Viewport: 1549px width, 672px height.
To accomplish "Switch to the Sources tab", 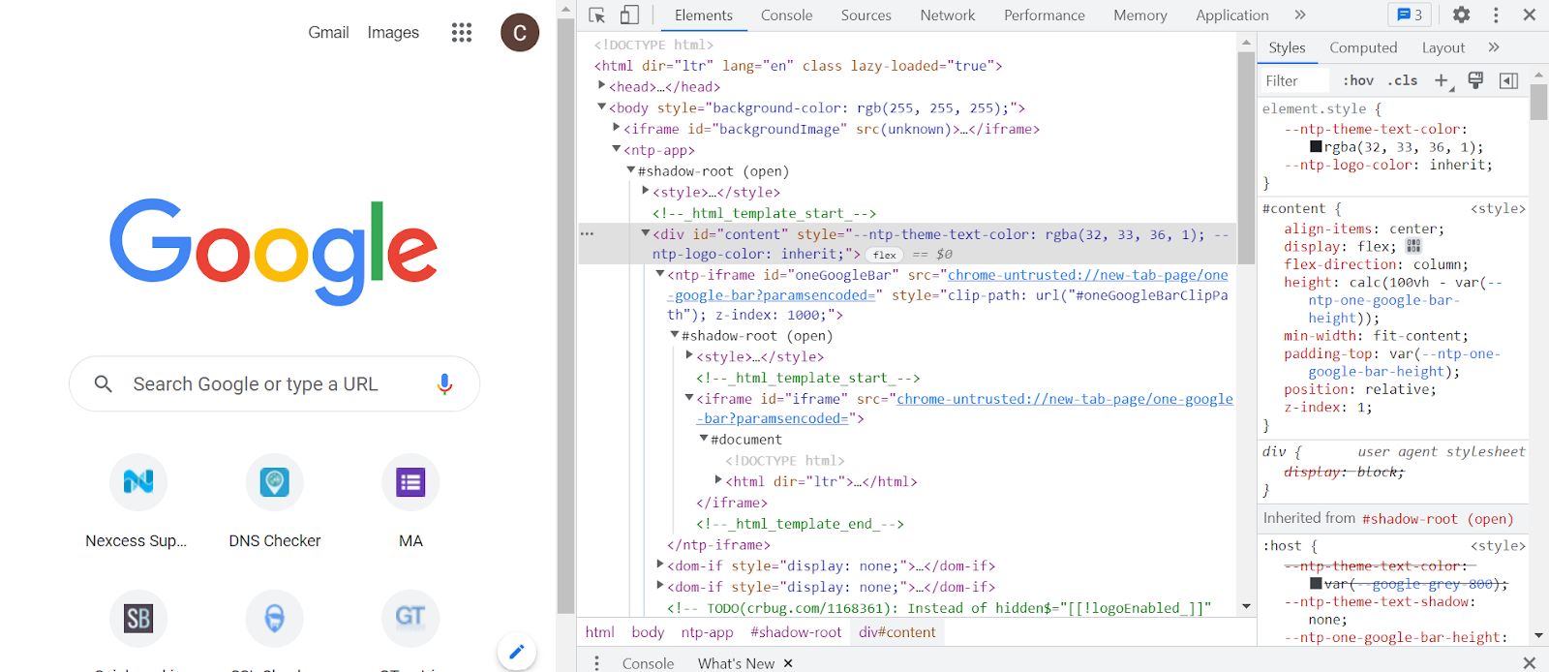I will [866, 15].
